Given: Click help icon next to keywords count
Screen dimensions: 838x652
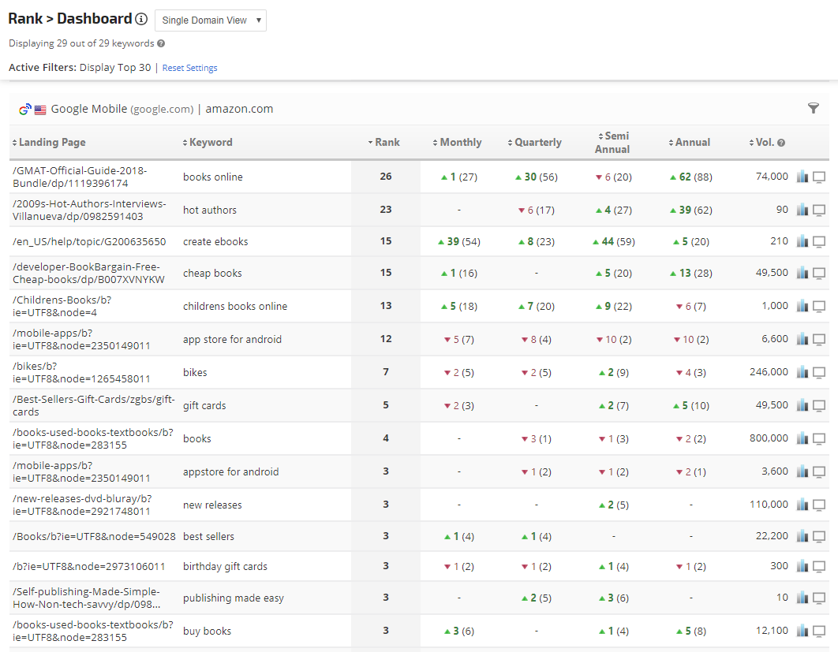Looking at the screenshot, I should click(x=161, y=44).
